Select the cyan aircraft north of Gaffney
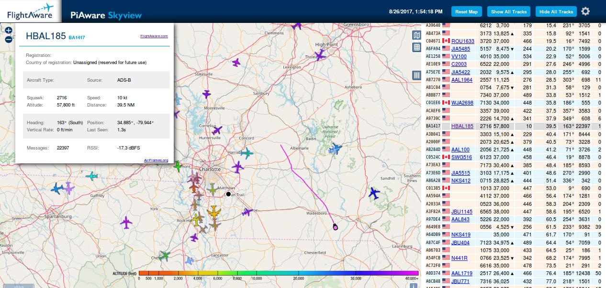 point(91,176)
